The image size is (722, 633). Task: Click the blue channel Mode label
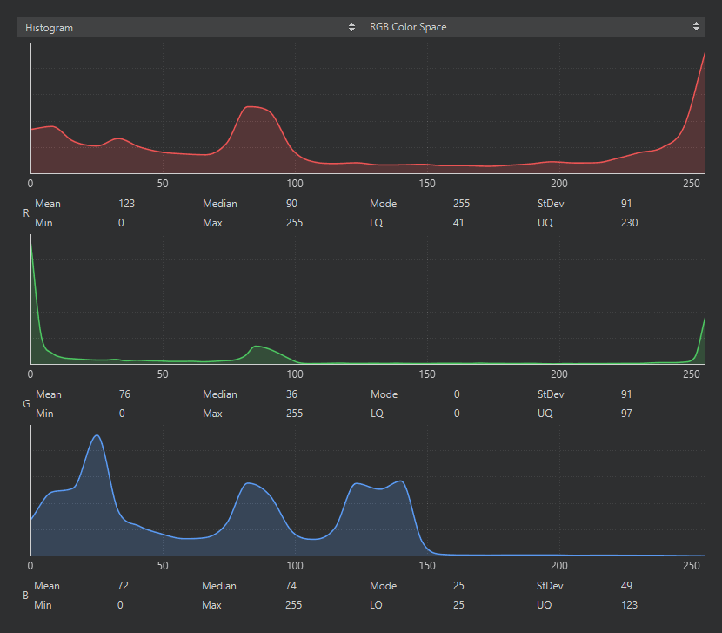pyautogui.click(x=383, y=586)
